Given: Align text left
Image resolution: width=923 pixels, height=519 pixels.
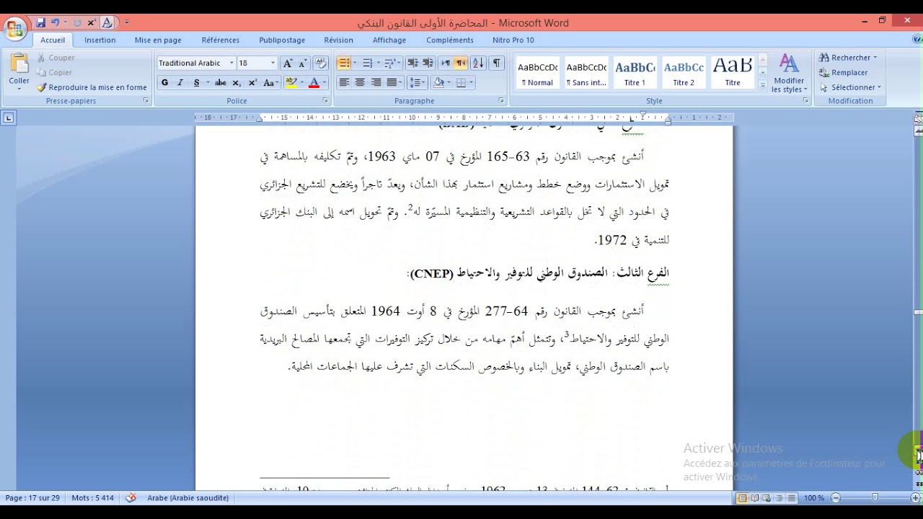Looking at the screenshot, I should 344,83.
